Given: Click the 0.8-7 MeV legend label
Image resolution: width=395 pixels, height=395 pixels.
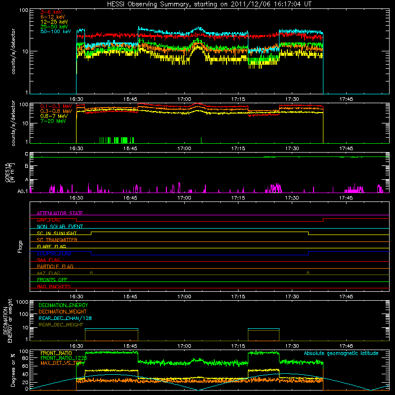Looking at the screenshot, I should point(54,116).
